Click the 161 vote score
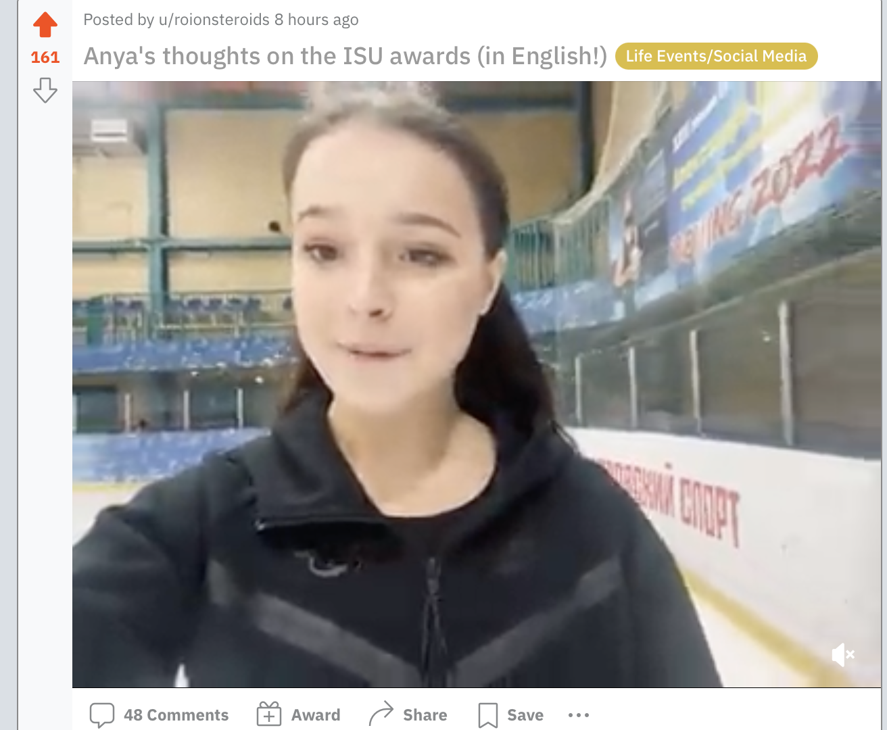Image resolution: width=887 pixels, height=730 pixels. (45, 57)
